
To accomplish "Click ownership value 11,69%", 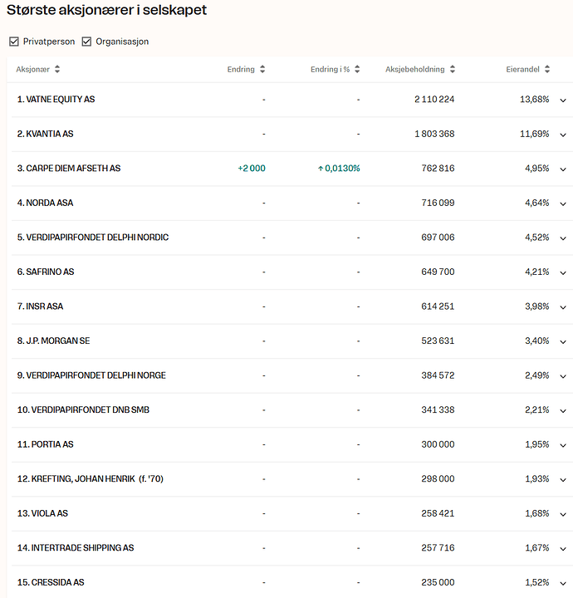I will (x=535, y=134).
